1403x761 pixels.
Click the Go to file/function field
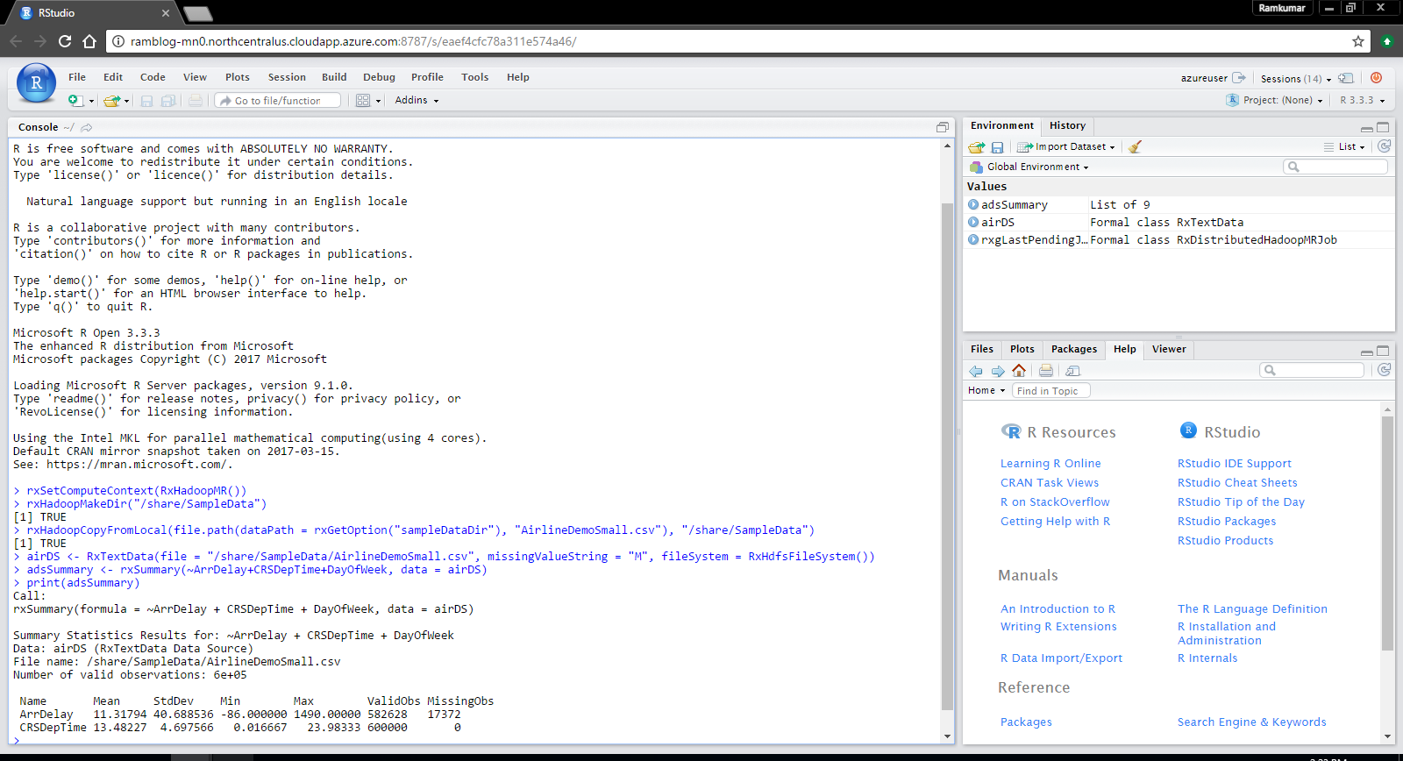pyautogui.click(x=278, y=101)
